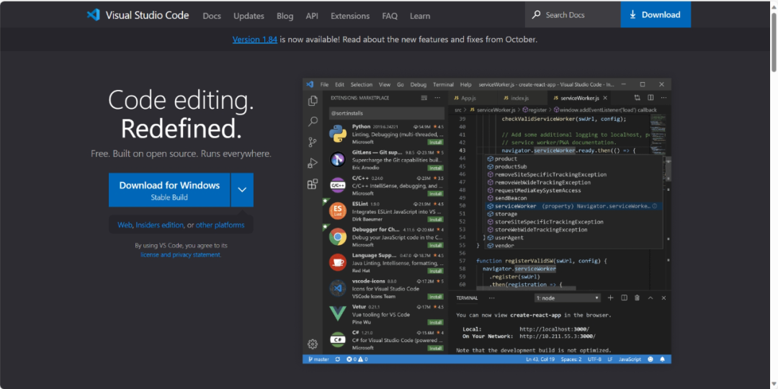Click 'UTF-8' encoding in status bar

pyautogui.click(x=594, y=359)
